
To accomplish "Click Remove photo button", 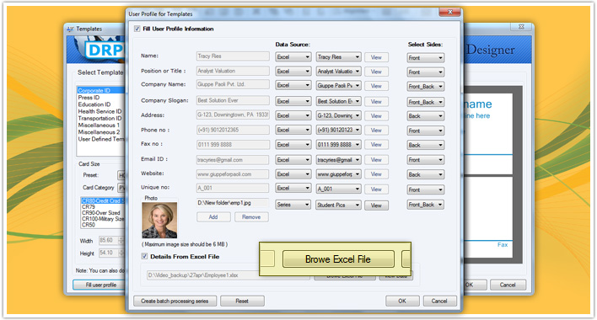I will (x=251, y=217).
